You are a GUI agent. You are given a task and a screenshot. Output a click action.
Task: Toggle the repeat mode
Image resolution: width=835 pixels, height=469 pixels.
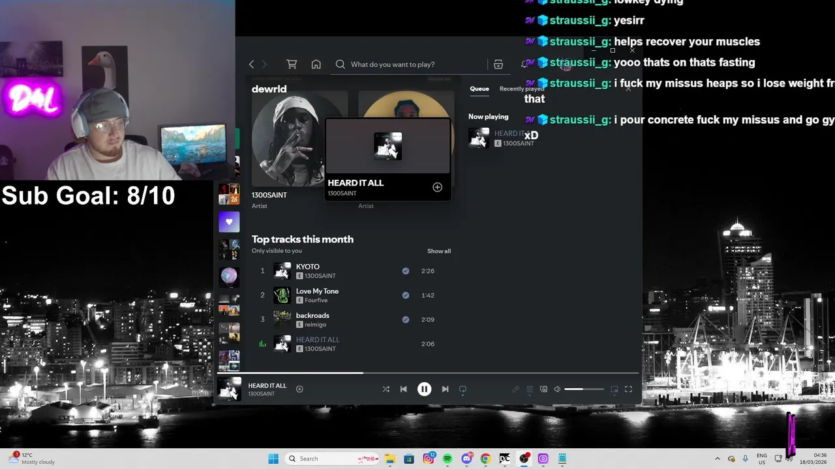click(463, 389)
